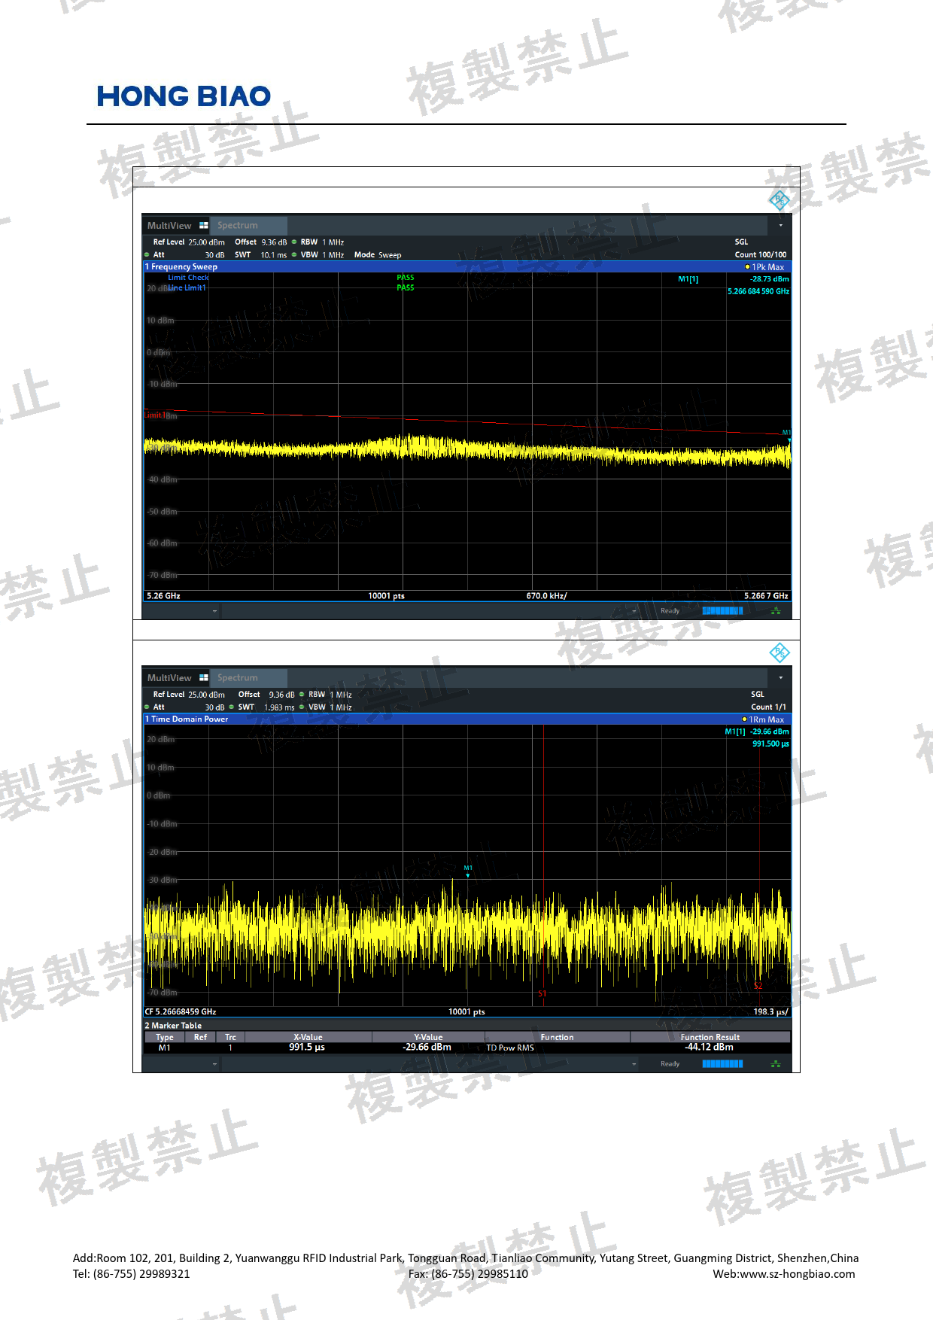
Task: Click the MultiView grid icon in the Time Domain Power window
Action: (x=203, y=677)
